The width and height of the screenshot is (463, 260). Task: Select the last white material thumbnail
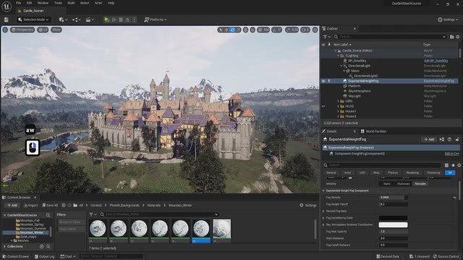point(222,231)
